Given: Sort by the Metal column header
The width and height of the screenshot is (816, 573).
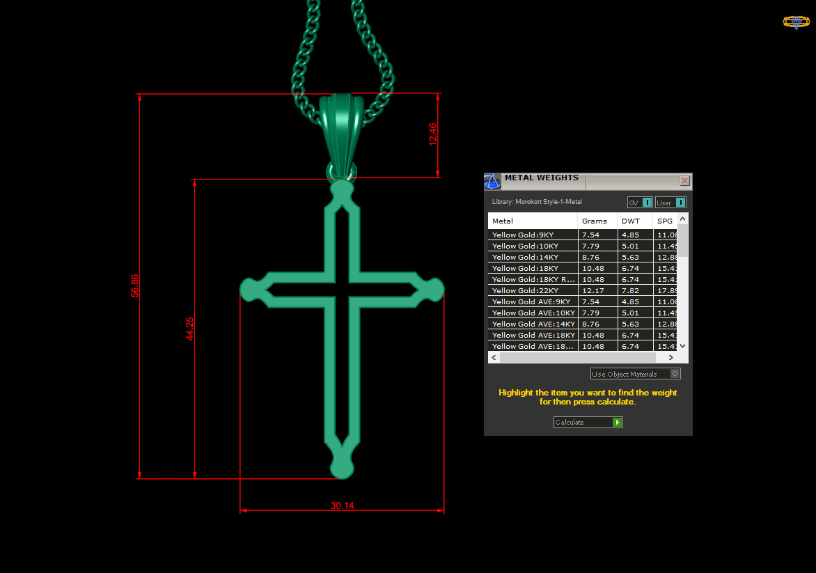Looking at the screenshot, I should pyautogui.click(x=533, y=221).
